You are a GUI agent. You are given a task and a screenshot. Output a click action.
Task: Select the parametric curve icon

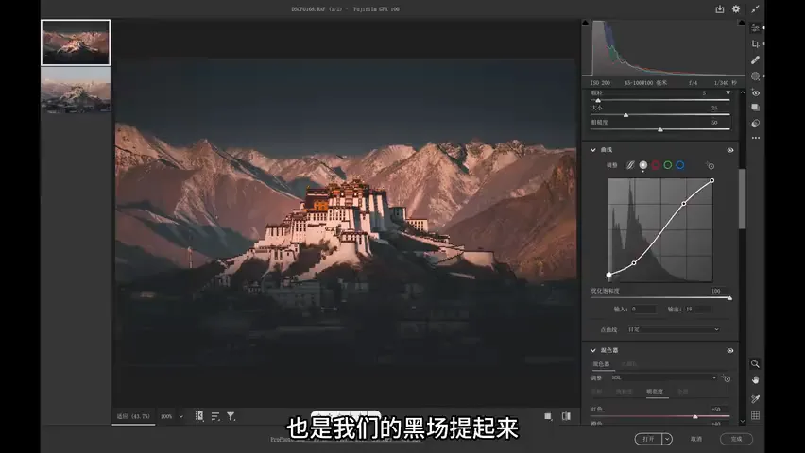(630, 165)
